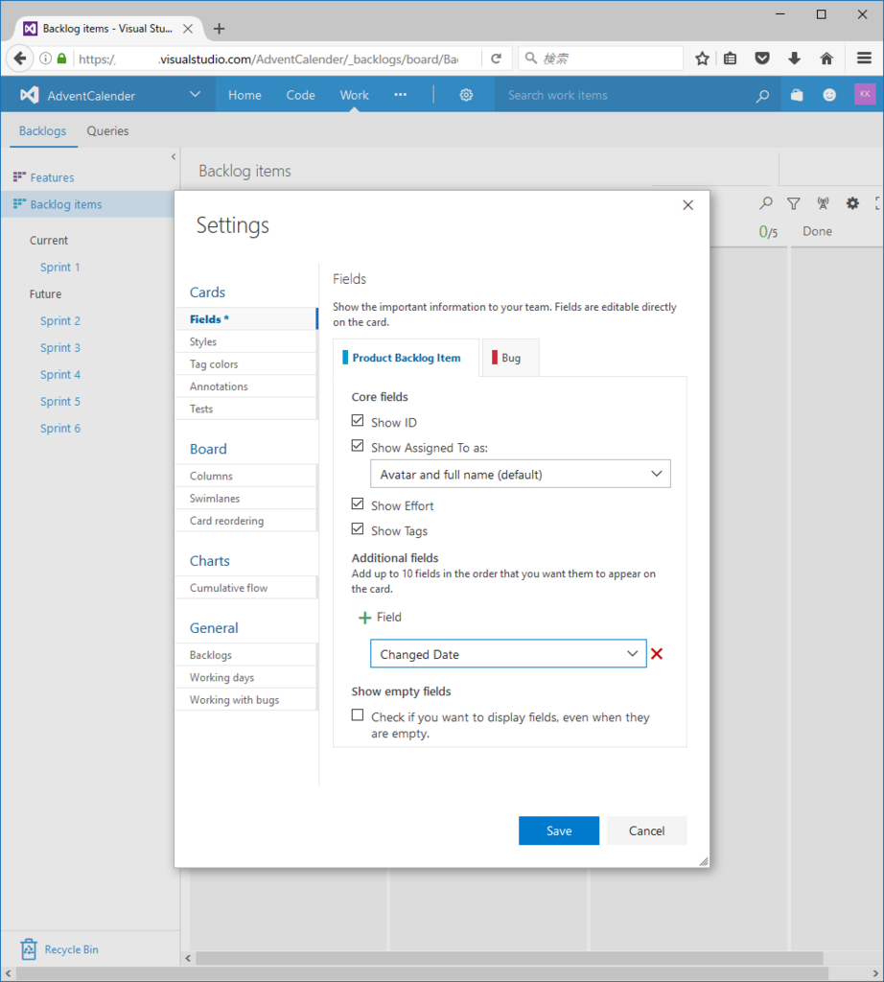Go back with the browser back arrow
Image resolution: width=884 pixels, height=982 pixels.
(19, 58)
